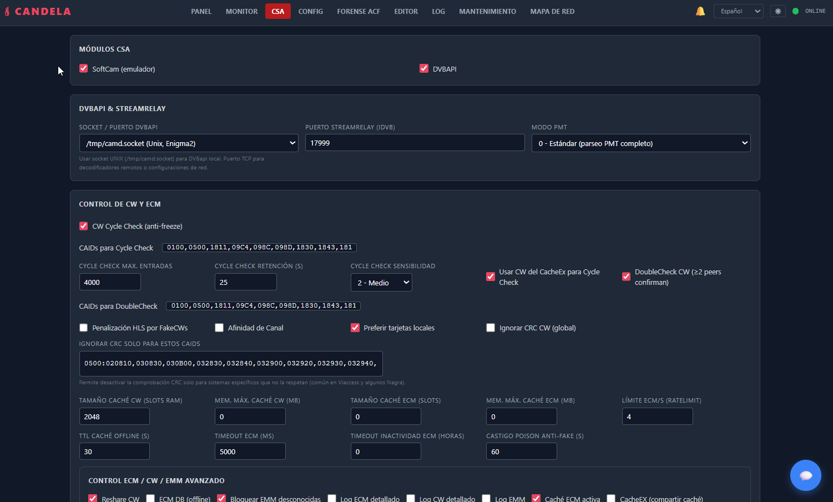
Task: Click CONTROL ECM / CW / EMM AVANZADO heading
Action: 156,481
